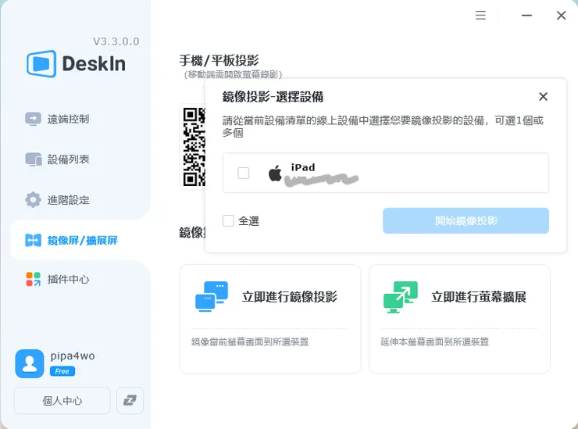Click 開始鏡像投影 start mirroring button

click(466, 220)
